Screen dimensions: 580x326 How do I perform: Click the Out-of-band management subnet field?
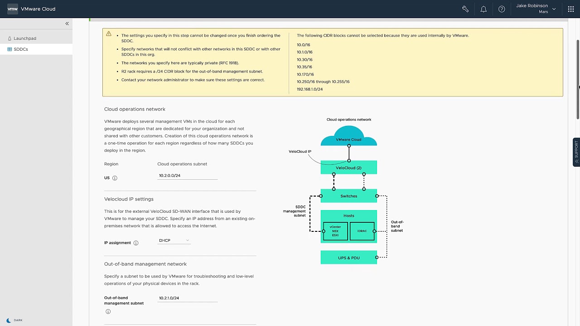(x=187, y=298)
